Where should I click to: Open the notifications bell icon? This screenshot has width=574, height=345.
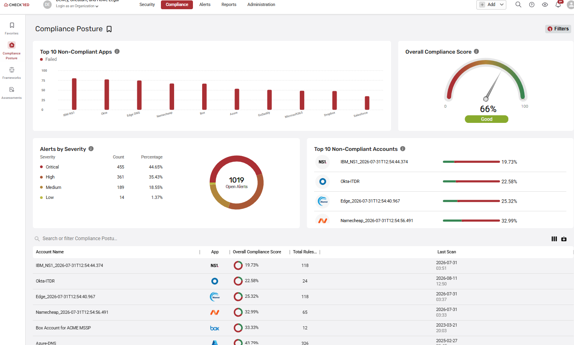tap(558, 5)
